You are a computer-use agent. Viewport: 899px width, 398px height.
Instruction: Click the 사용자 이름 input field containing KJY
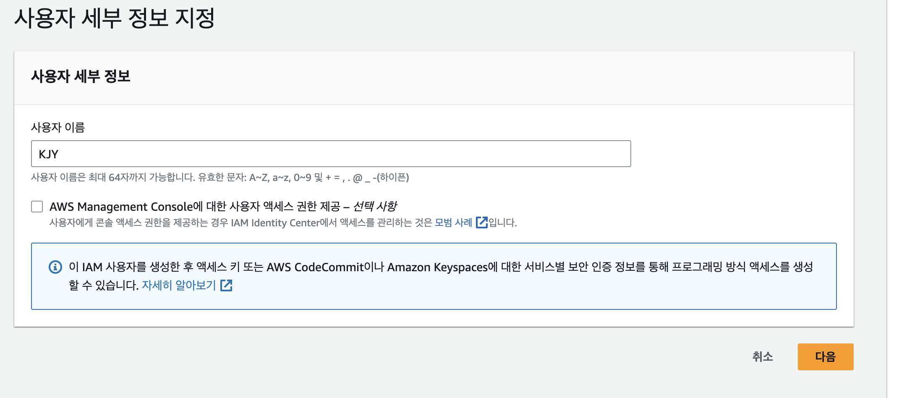pos(331,154)
